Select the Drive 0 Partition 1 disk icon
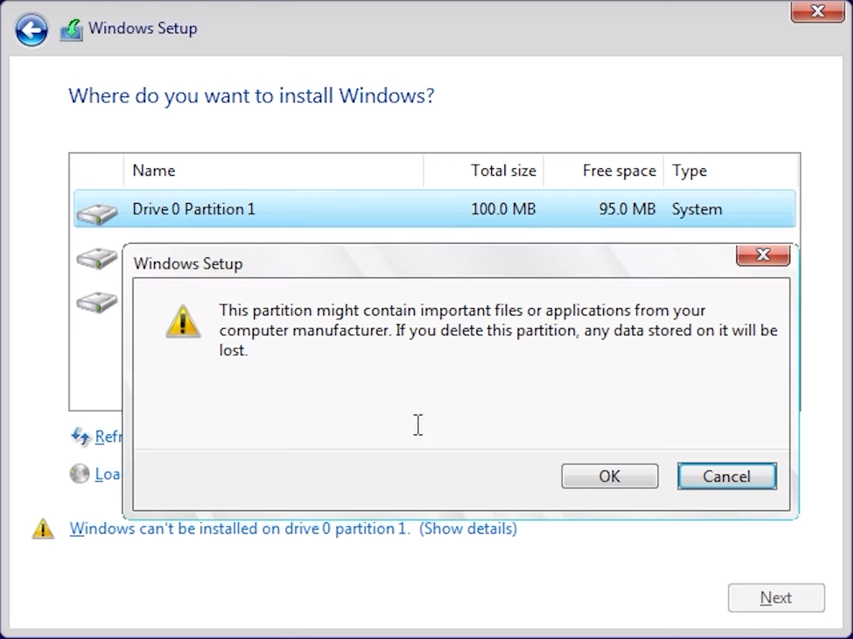The height and width of the screenshot is (639, 853). (97, 213)
